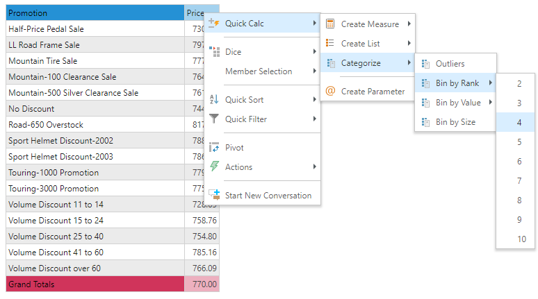
Task: Click the Quick Filter funnel icon
Action: tap(214, 119)
